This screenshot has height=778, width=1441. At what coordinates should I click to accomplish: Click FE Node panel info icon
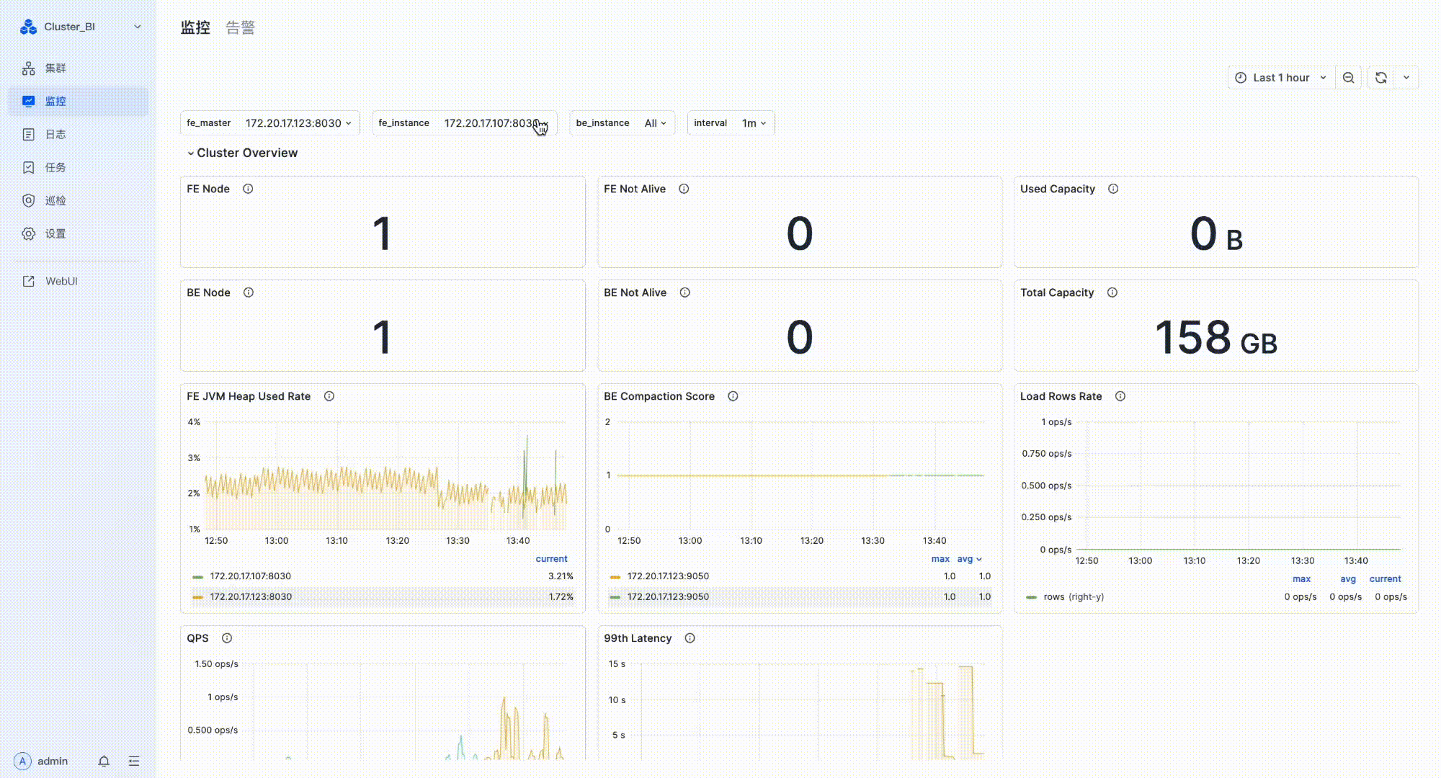(x=248, y=189)
